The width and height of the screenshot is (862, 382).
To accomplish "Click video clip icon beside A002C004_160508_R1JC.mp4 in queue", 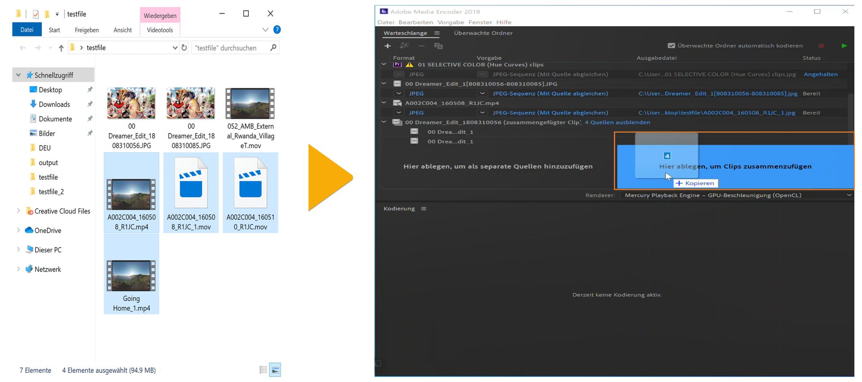I will tap(397, 103).
